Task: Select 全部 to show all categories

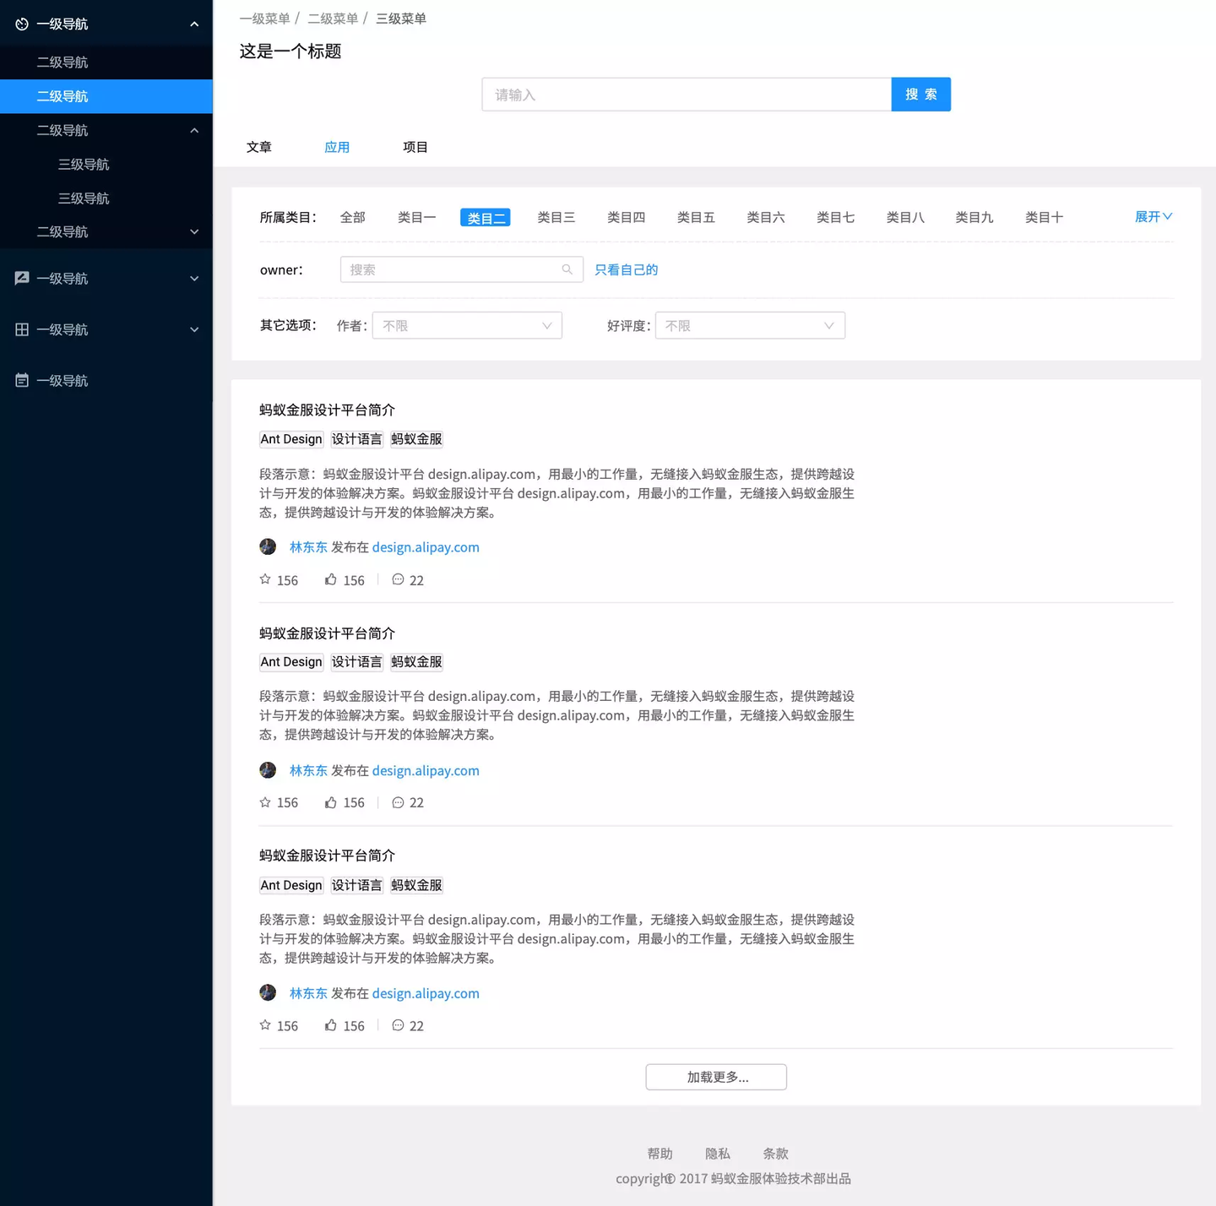Action: (352, 217)
